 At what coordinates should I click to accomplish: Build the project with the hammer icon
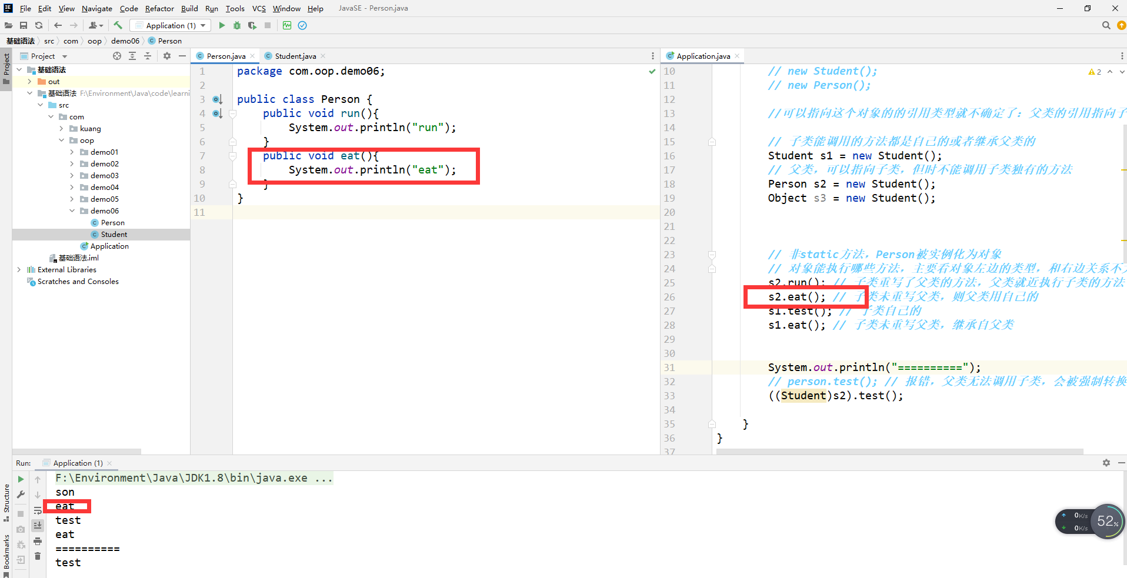[118, 25]
